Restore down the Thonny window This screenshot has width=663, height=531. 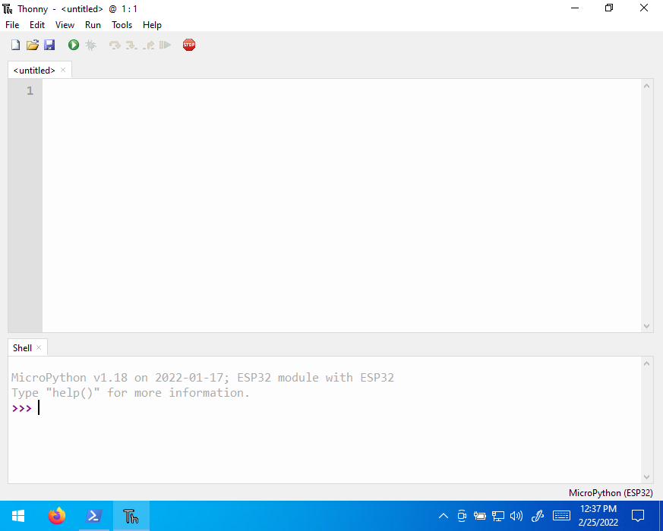coord(609,8)
